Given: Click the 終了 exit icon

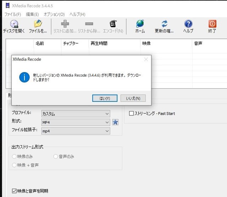Looking at the screenshot, I should (x=212, y=24).
